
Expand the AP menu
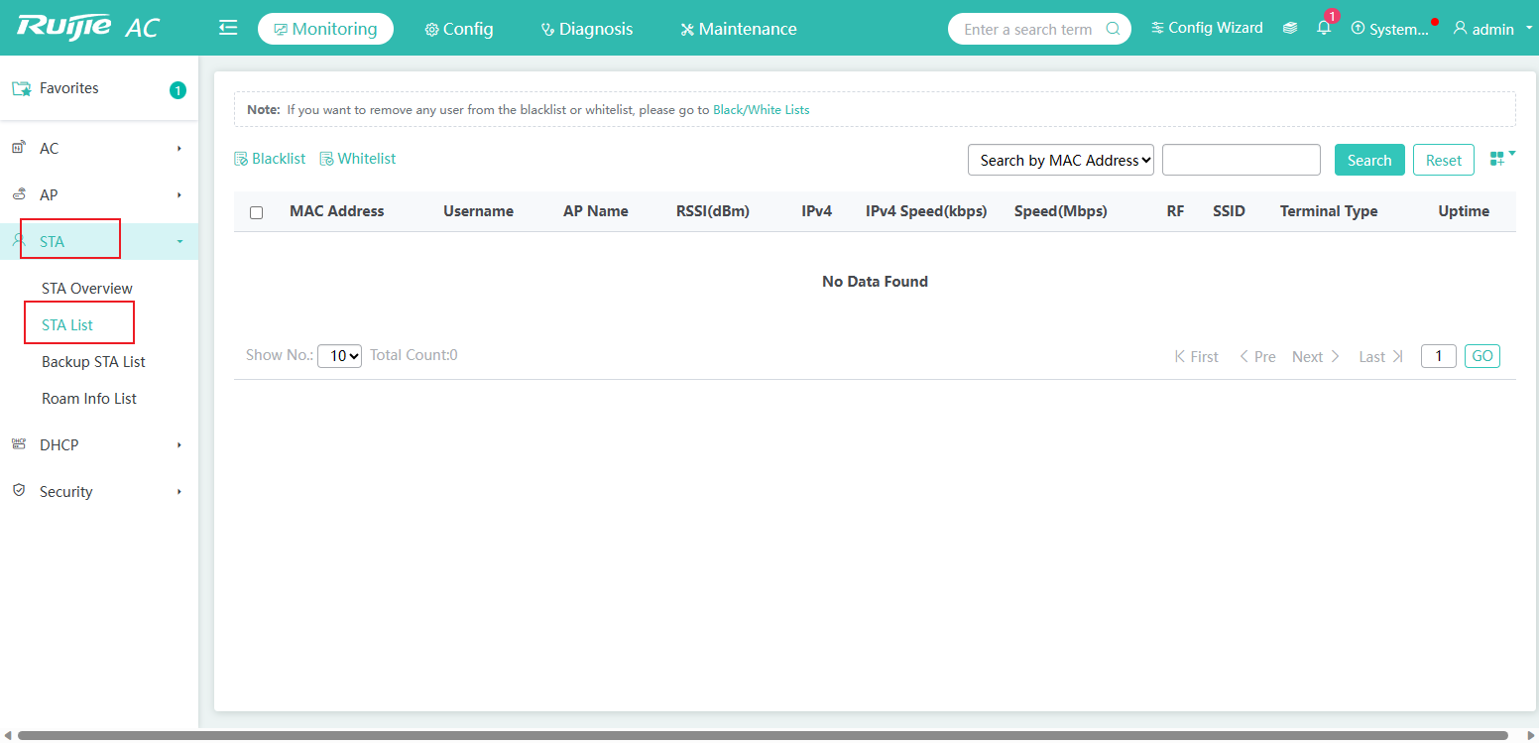(99, 195)
